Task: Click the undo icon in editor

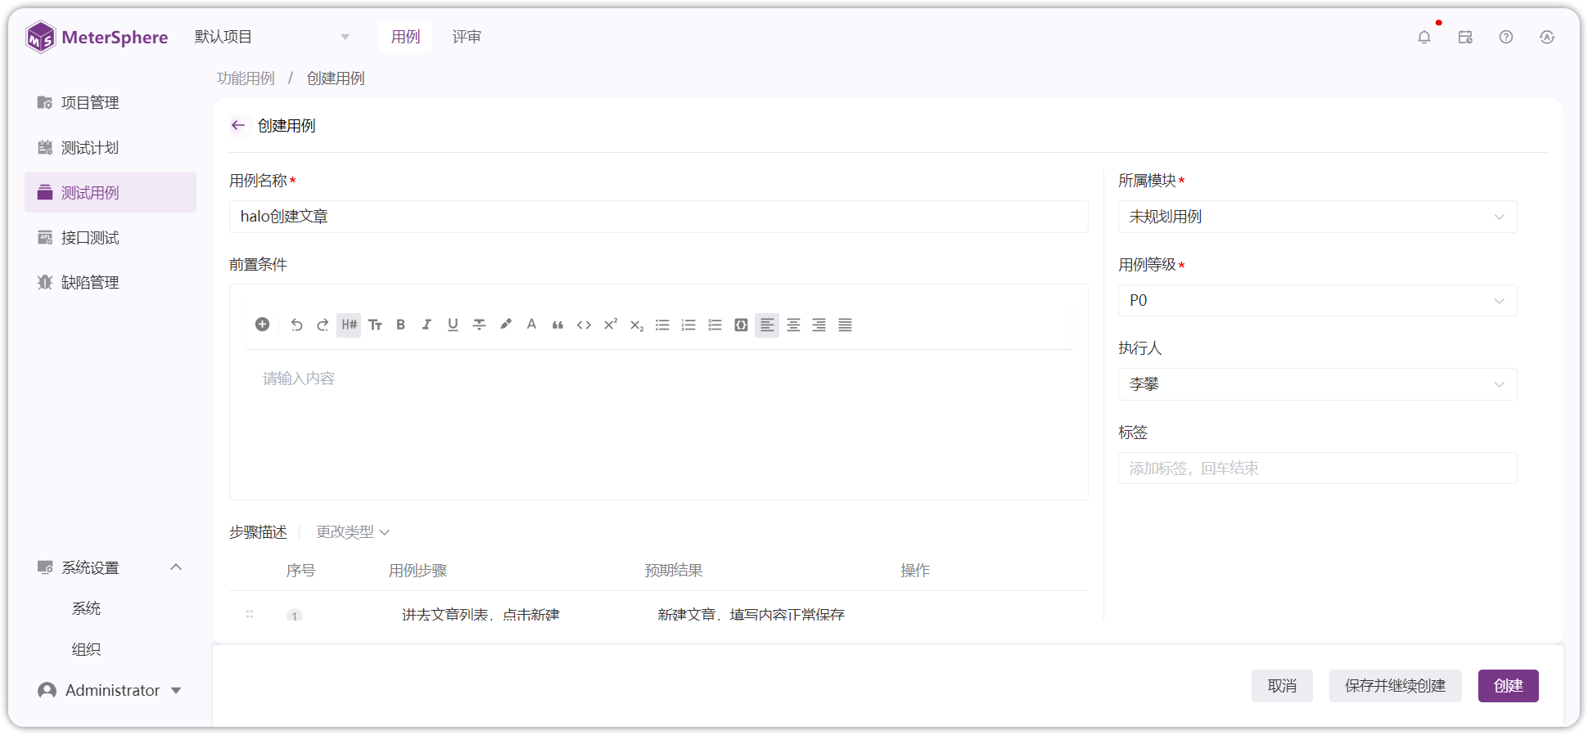Action: point(296,325)
